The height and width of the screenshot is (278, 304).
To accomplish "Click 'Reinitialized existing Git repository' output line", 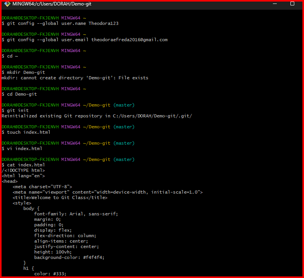I will click(x=97, y=116).
